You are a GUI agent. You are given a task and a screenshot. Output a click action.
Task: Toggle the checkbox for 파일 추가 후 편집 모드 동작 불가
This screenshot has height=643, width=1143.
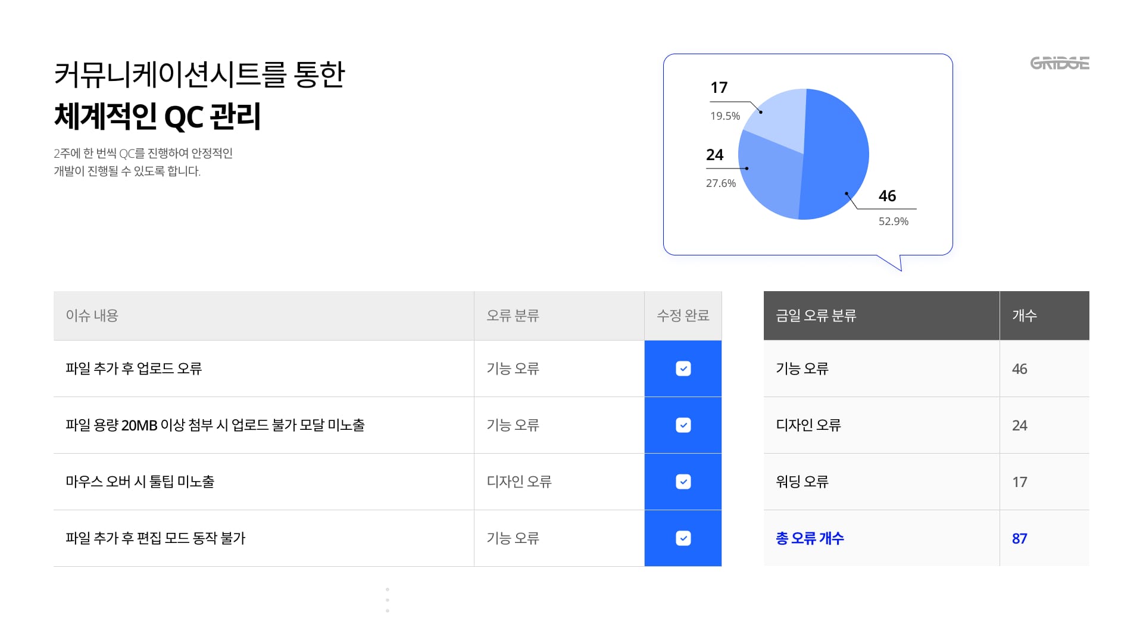[x=683, y=538]
